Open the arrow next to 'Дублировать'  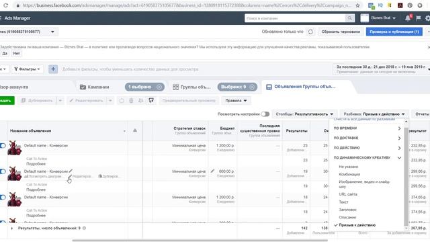(60, 101)
